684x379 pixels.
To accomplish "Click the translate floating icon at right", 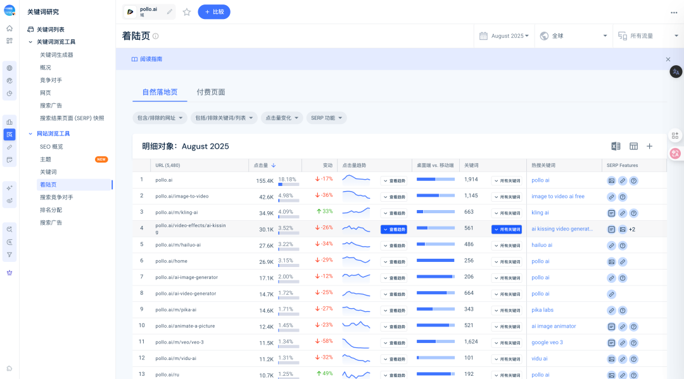I will [x=676, y=72].
